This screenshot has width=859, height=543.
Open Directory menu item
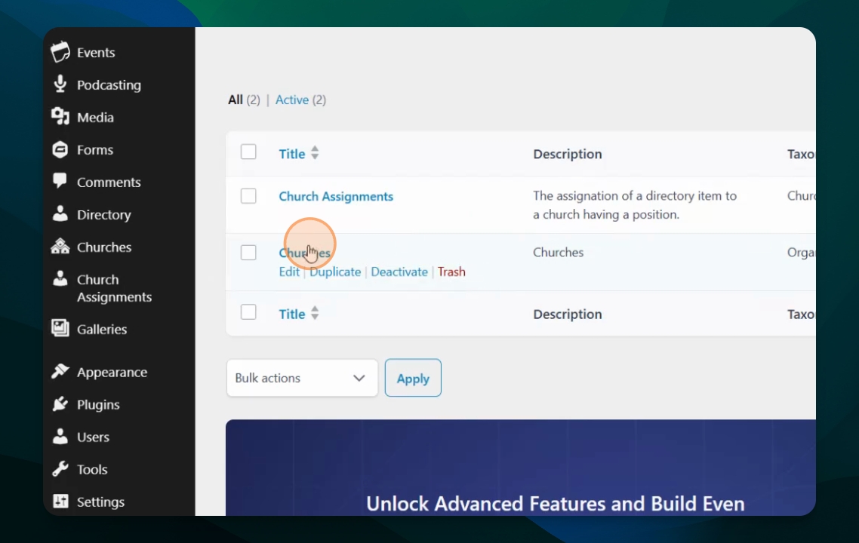click(104, 215)
